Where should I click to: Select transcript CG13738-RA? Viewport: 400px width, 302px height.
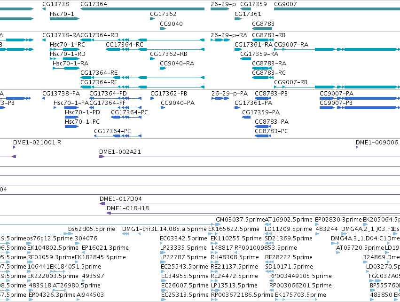click(x=44, y=40)
